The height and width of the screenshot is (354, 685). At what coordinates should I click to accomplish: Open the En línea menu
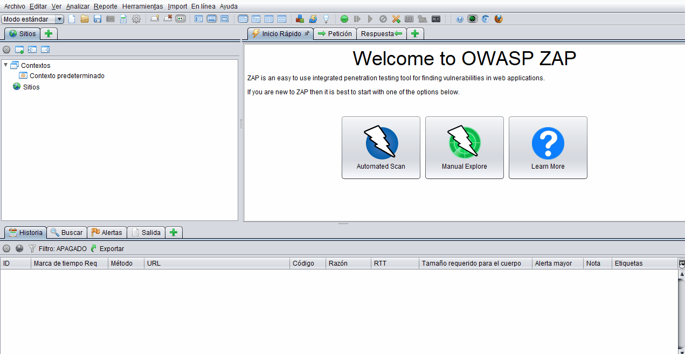(x=203, y=6)
